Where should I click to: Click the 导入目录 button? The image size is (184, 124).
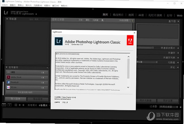15,99
